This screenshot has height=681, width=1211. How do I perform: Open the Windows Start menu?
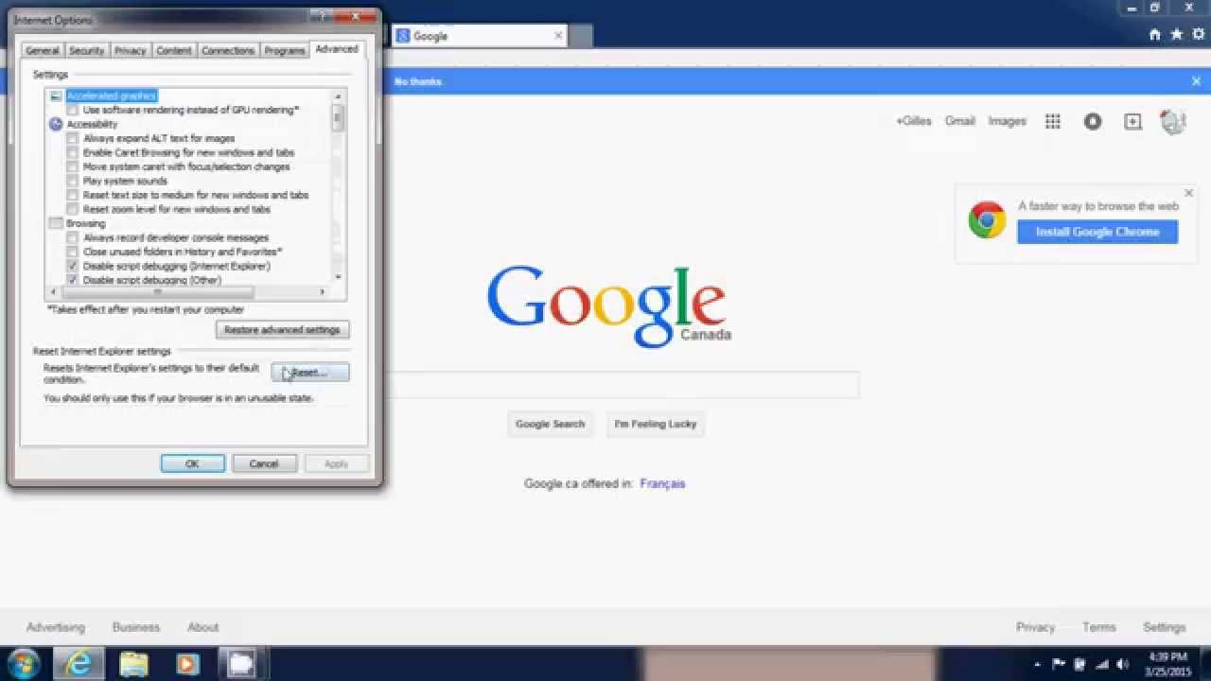coord(22,664)
